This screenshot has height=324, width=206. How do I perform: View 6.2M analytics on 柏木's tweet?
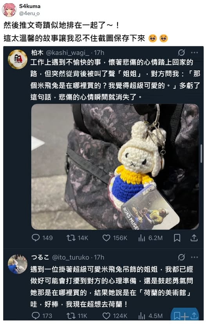(142, 238)
